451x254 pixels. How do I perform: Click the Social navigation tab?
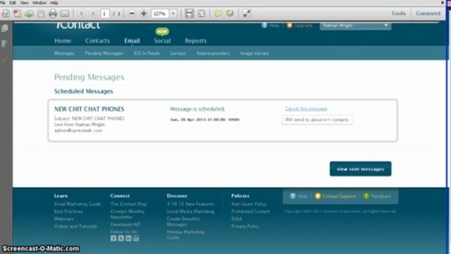click(x=162, y=41)
